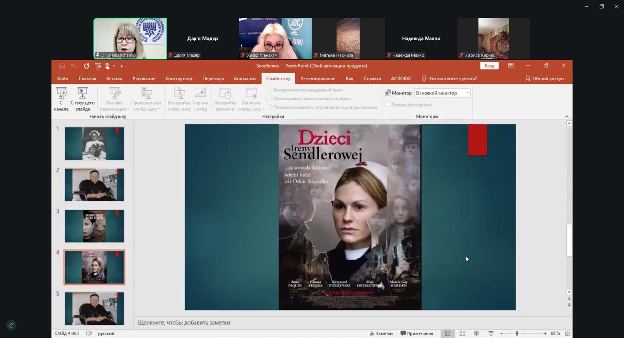Image resolution: width=624 pixels, height=338 pixels.
Task: Switch to Slide Sorter view icon
Action: pos(462,334)
